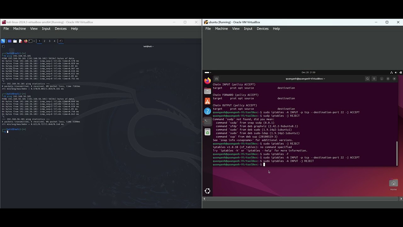The height and width of the screenshot is (227, 403).
Task: Switch to Kali workspace 3
Action: 49,41
